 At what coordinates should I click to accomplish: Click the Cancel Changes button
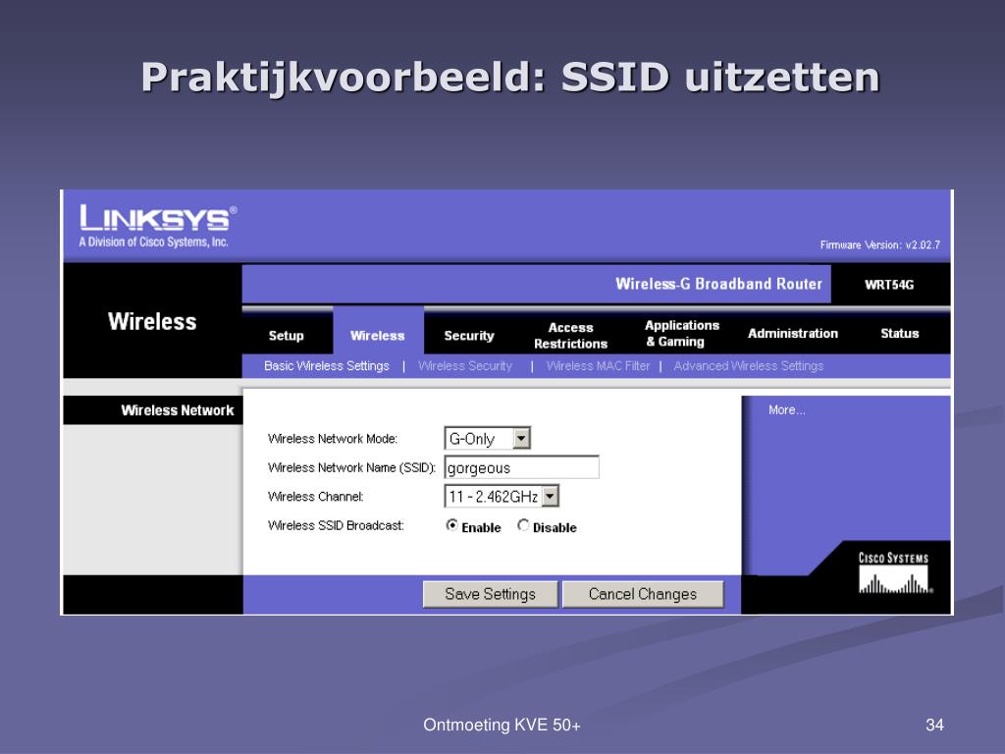pyautogui.click(x=643, y=594)
